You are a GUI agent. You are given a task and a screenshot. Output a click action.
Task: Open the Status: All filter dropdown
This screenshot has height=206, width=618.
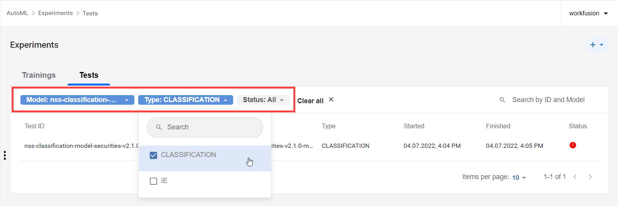tap(263, 100)
